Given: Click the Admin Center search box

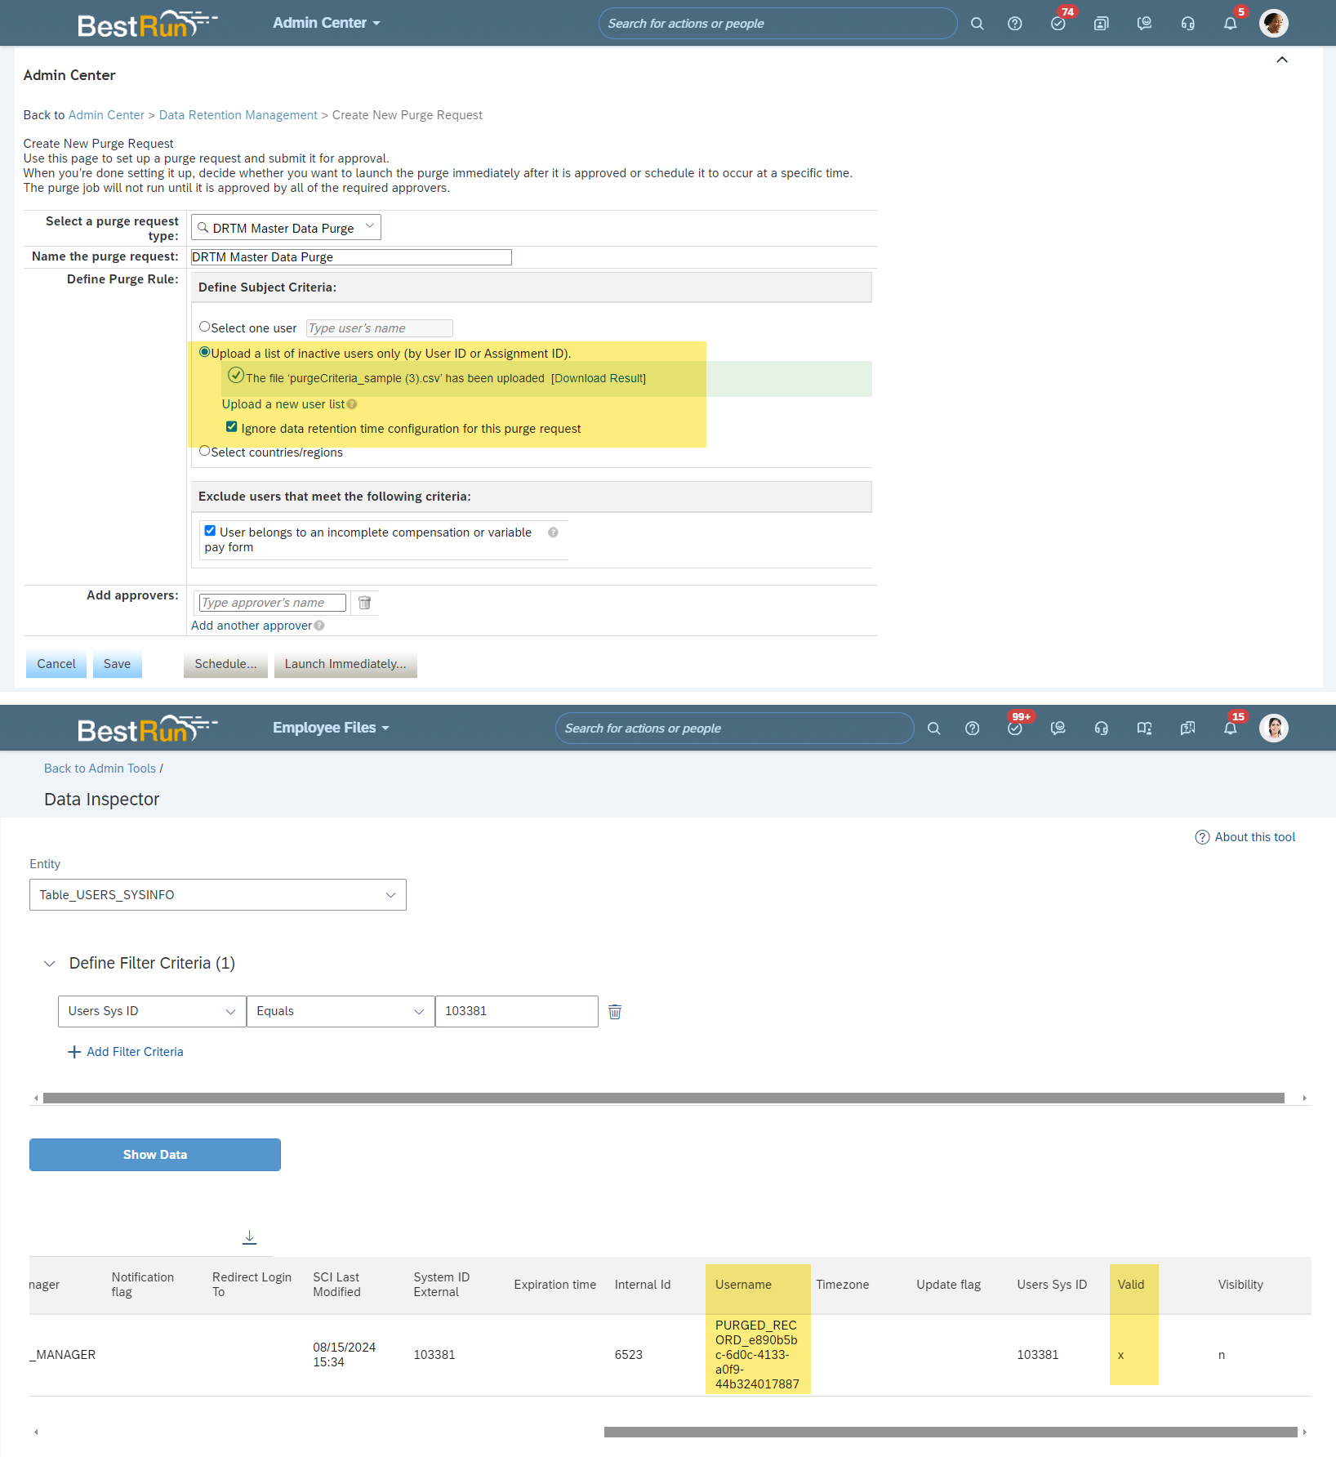Looking at the screenshot, I should (x=777, y=24).
